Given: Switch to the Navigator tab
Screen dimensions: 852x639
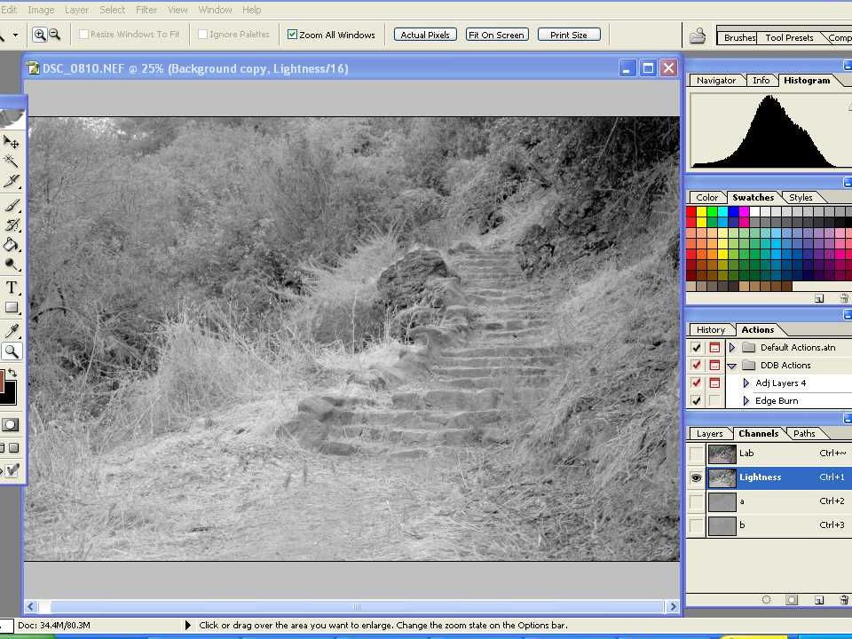Looking at the screenshot, I should pos(716,81).
